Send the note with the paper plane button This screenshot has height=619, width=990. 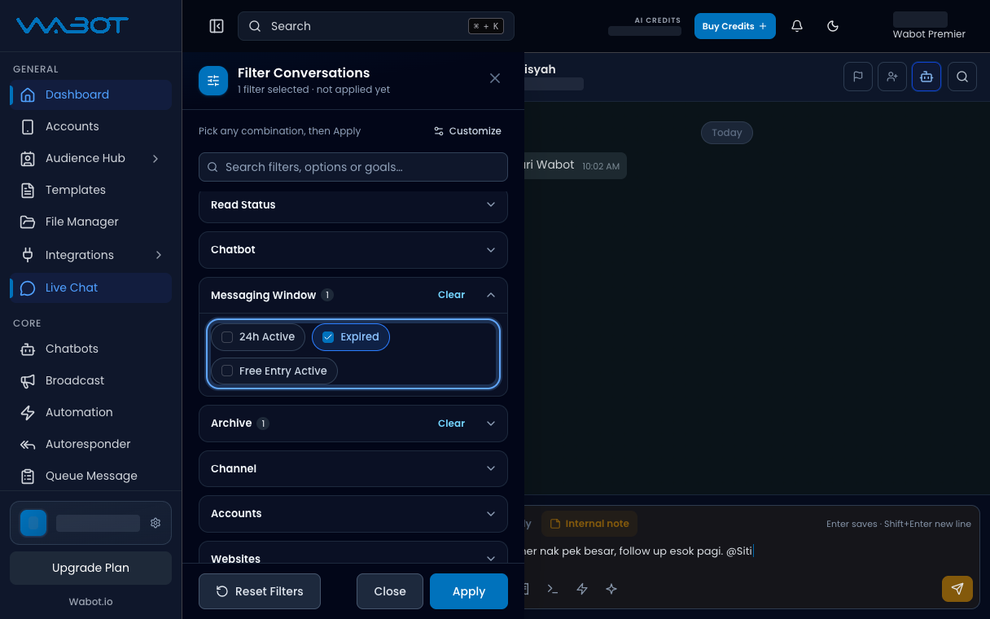click(x=957, y=589)
